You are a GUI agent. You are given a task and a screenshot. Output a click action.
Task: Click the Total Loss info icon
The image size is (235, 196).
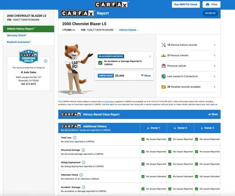coord(75,138)
